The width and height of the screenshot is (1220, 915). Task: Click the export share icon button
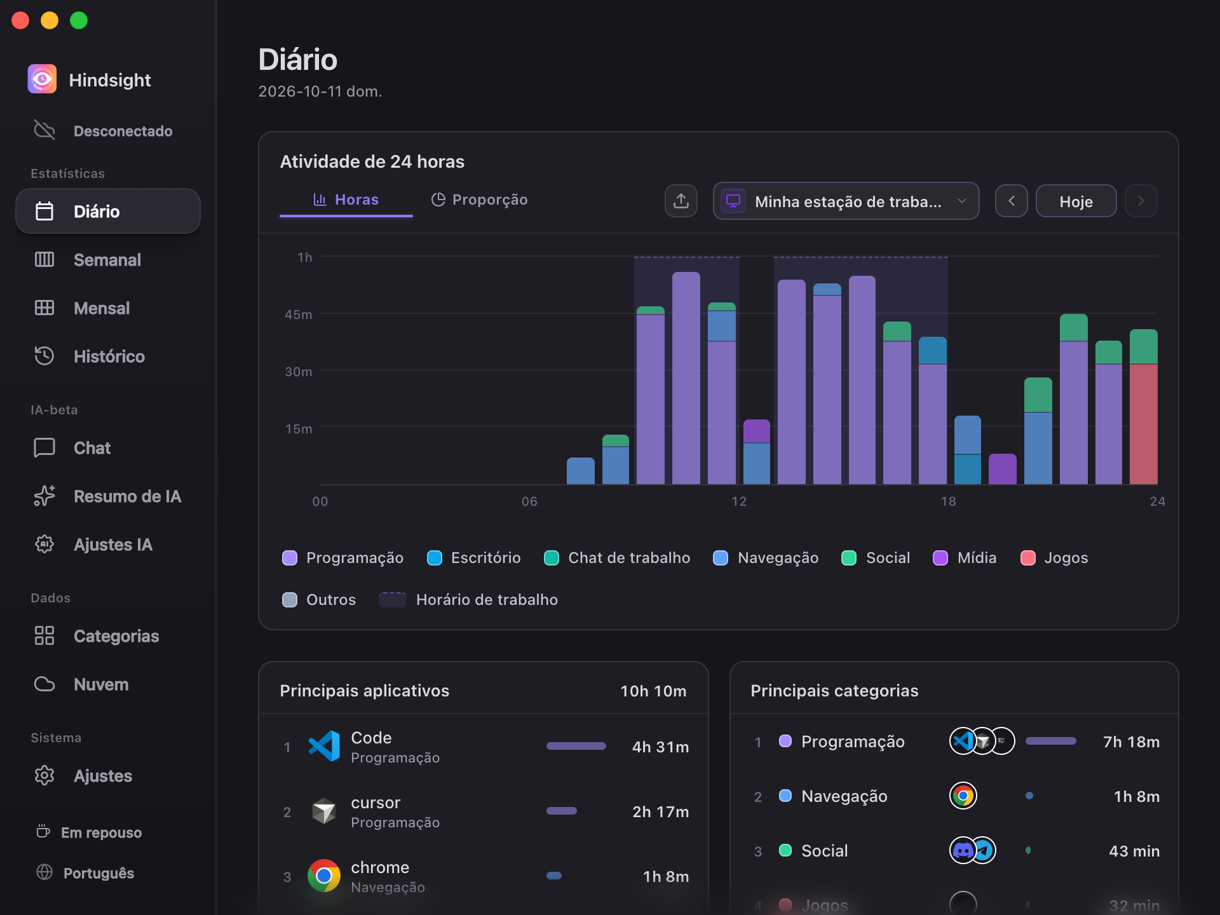(681, 201)
